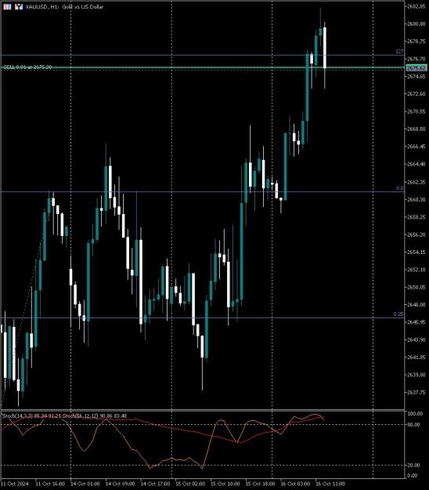Click the 2654.15 price scale value

(416, 252)
